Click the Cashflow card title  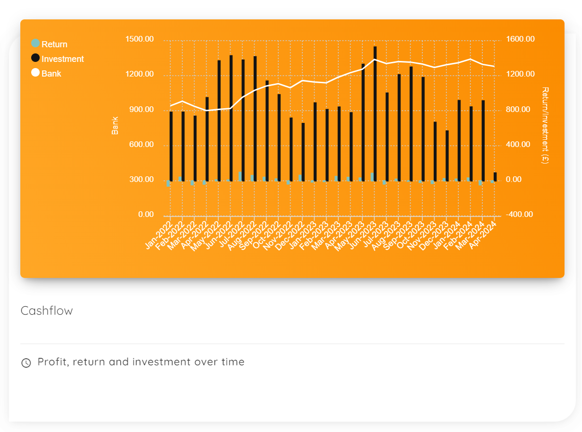[47, 311]
